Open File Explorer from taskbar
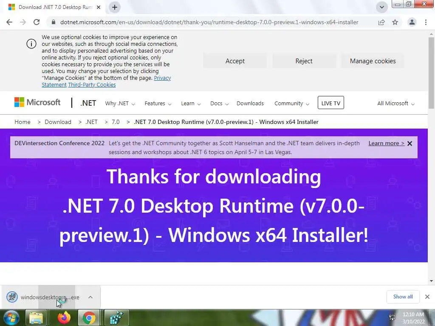 click(x=37, y=318)
